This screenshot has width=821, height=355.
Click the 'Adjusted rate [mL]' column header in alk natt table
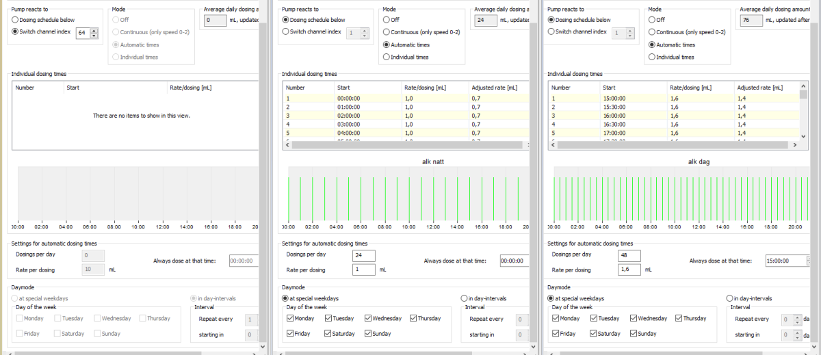(498, 88)
